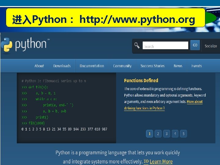
Task: Select slide 5 in the code carousel
Action: (x=184, y=134)
